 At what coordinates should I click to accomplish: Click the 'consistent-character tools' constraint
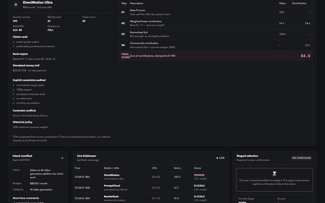[x=31, y=94]
